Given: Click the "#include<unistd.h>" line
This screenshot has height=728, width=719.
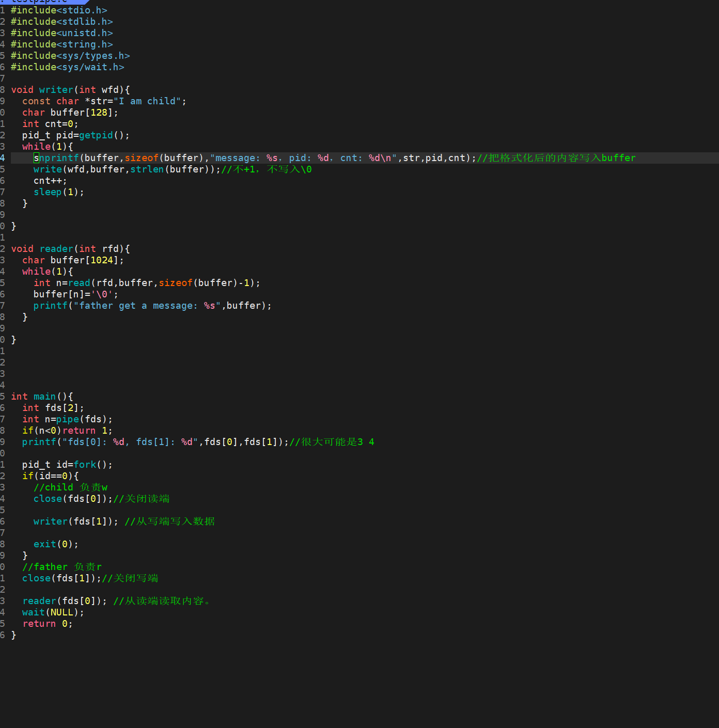Looking at the screenshot, I should pos(61,33).
